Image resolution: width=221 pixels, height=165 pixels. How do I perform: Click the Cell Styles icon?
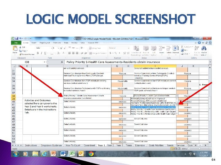click(154, 48)
